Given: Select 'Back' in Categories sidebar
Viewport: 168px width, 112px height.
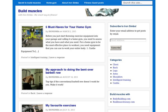Looking at the screenshot, I should (115, 68).
